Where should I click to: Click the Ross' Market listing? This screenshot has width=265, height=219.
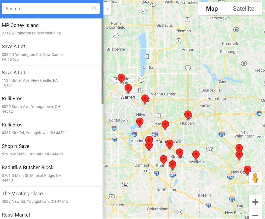point(51,214)
